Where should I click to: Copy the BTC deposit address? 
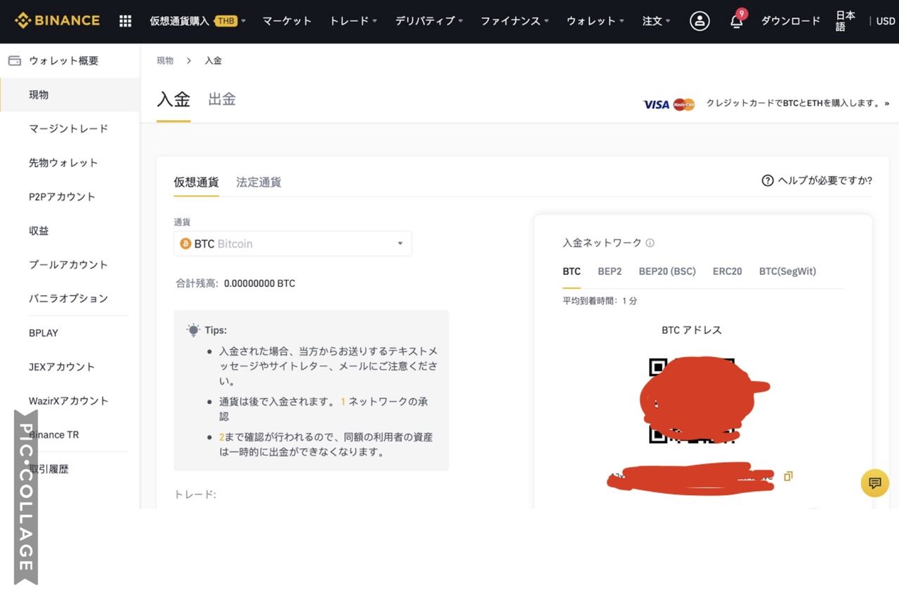click(787, 476)
